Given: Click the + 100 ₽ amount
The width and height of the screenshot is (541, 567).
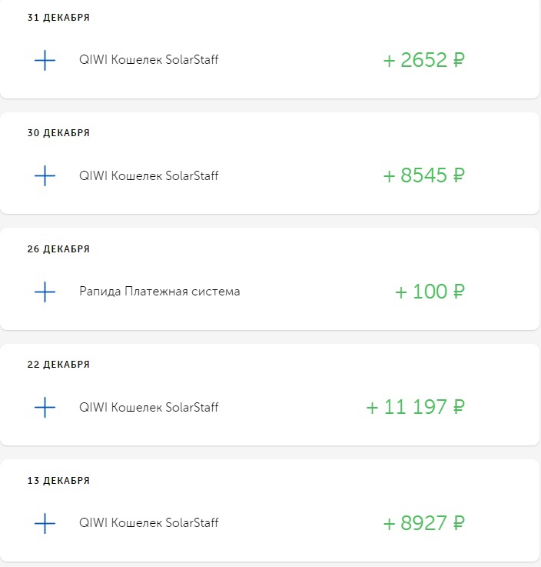Looking at the screenshot, I should point(430,292).
